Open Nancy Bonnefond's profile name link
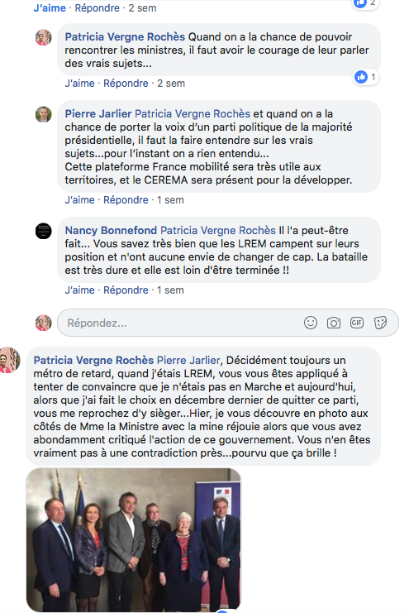Screen dimensions: 409x613 tap(111, 230)
